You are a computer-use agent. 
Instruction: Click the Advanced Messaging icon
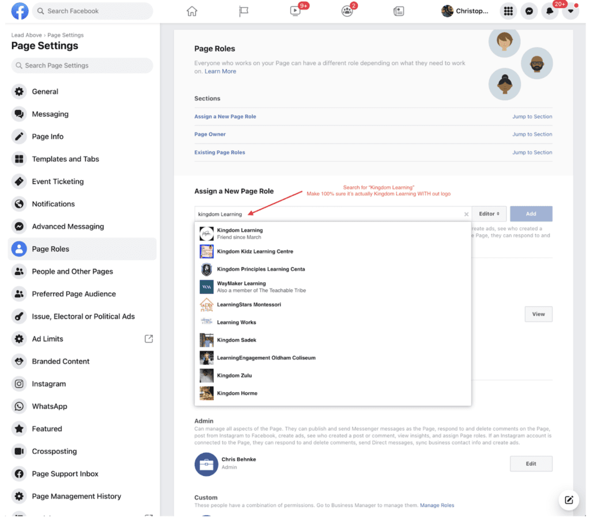[x=19, y=226]
